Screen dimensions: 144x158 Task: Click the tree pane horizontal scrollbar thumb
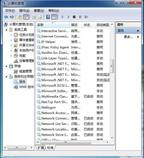pos(17,148)
